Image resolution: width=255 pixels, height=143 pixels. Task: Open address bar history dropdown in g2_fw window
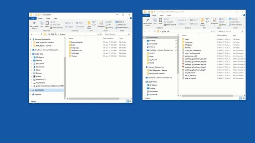click(212, 31)
